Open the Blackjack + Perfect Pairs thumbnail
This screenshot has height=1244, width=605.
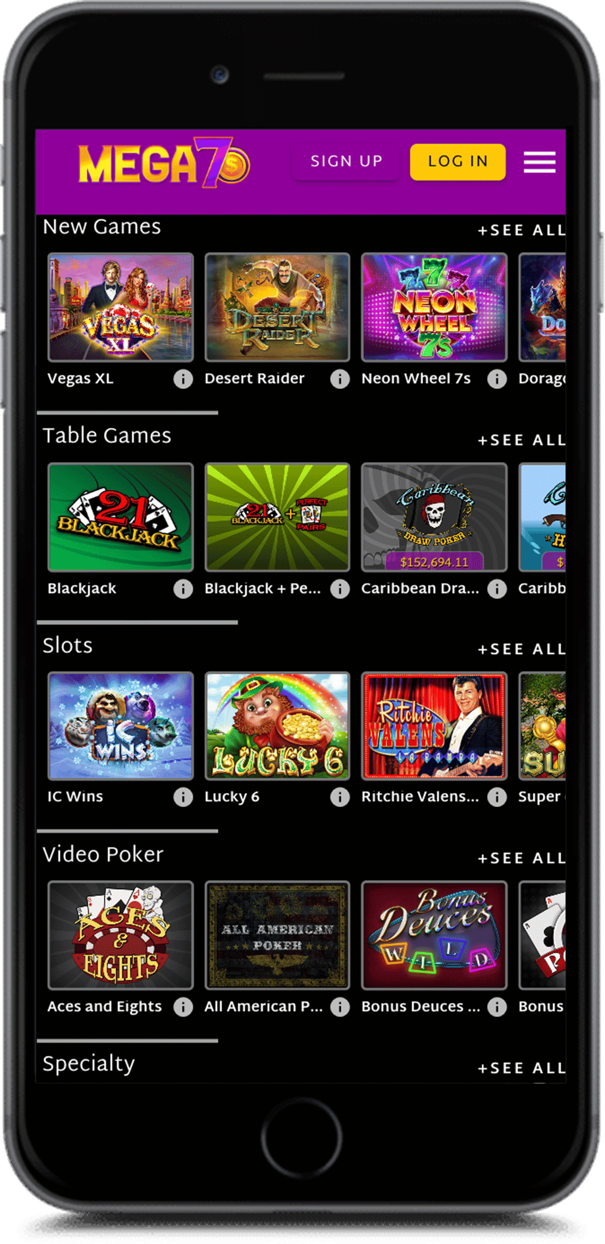pos(277,517)
